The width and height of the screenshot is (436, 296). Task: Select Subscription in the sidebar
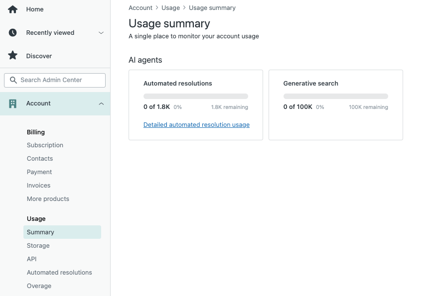click(45, 145)
